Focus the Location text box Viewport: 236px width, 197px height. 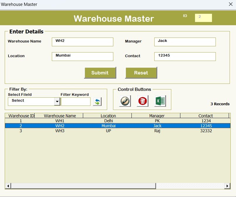[82, 57]
